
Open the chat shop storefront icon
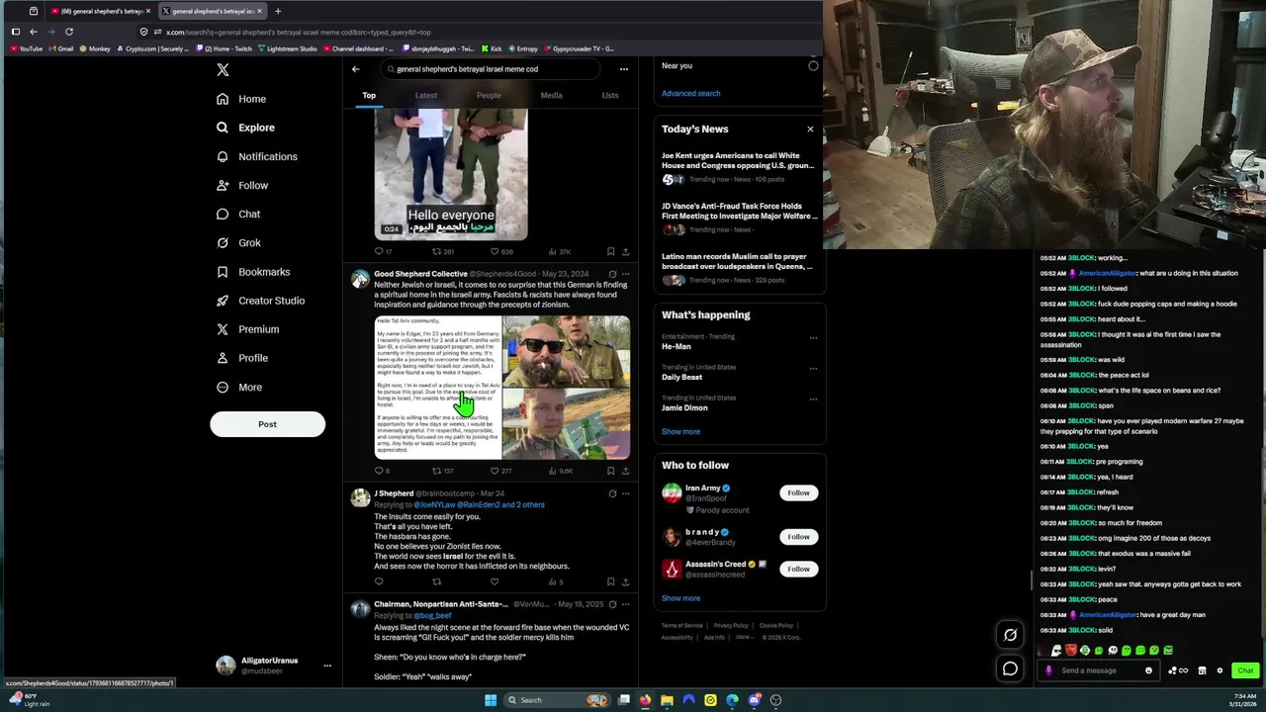[1202, 670]
